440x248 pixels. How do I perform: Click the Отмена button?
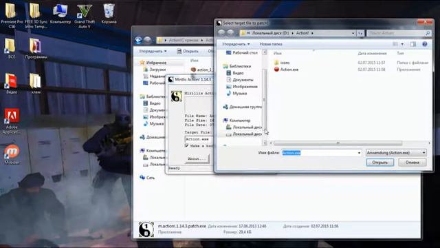(412, 163)
